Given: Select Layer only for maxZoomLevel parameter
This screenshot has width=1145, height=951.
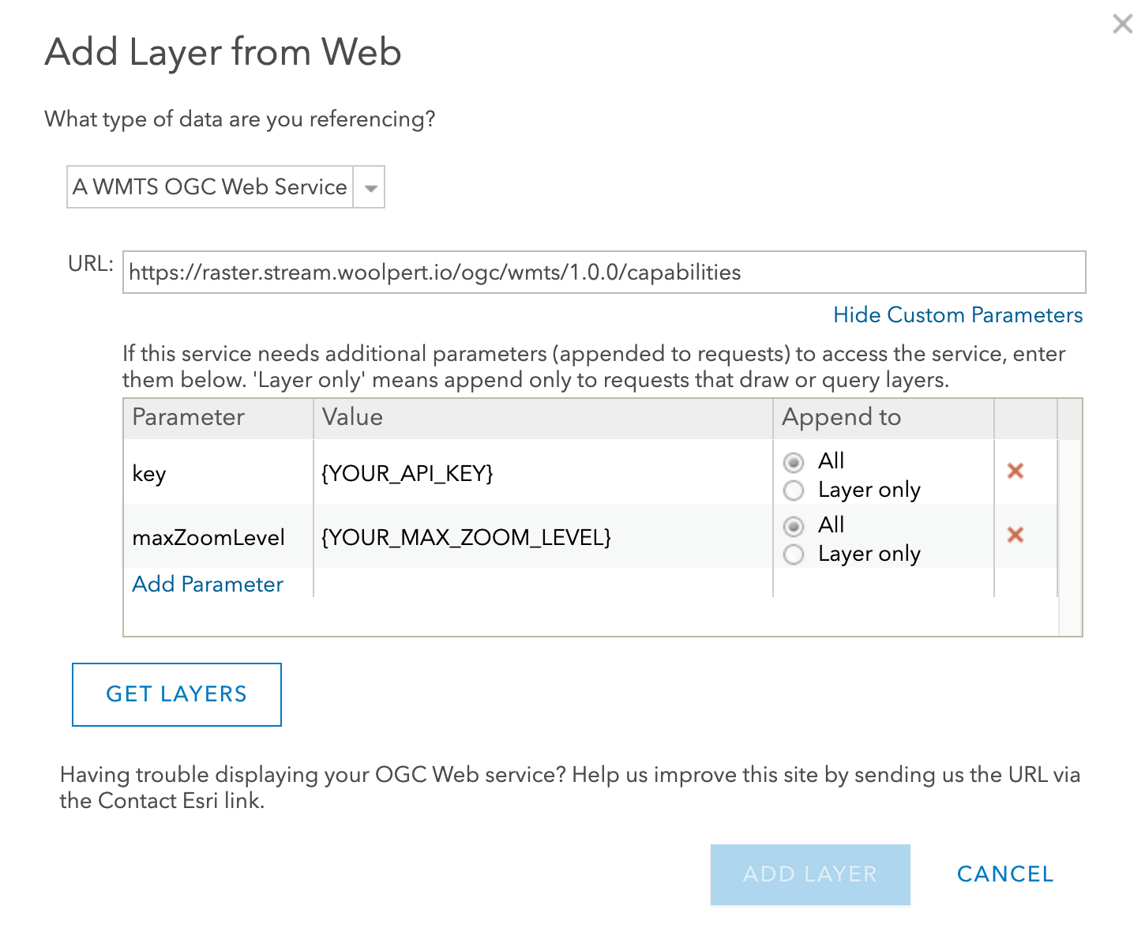Looking at the screenshot, I should (794, 554).
